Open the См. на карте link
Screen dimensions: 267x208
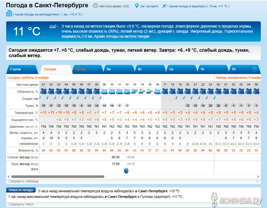tap(149, 6)
